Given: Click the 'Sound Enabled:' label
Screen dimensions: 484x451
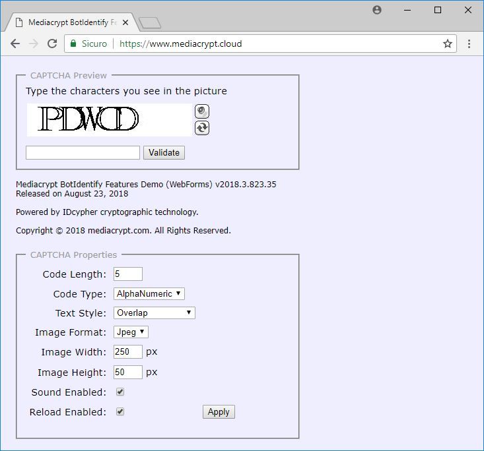Looking at the screenshot, I should (x=69, y=392).
